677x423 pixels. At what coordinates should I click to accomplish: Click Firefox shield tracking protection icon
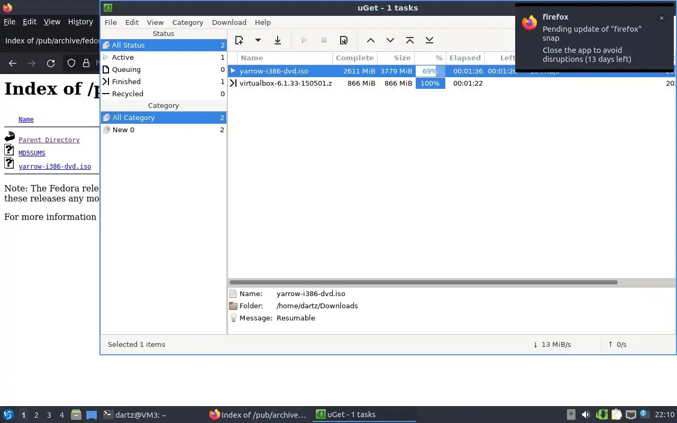[71, 63]
